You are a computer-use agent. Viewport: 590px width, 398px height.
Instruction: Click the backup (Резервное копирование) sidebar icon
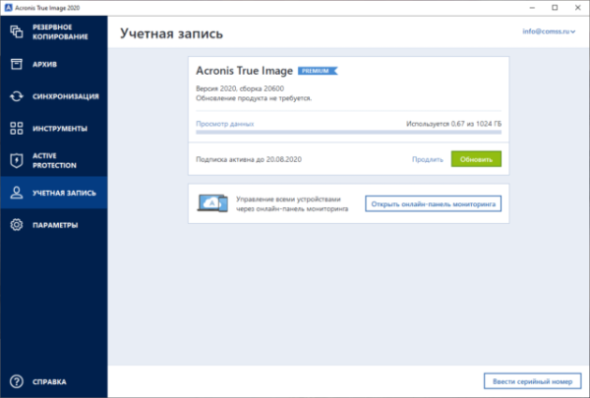[x=16, y=31]
